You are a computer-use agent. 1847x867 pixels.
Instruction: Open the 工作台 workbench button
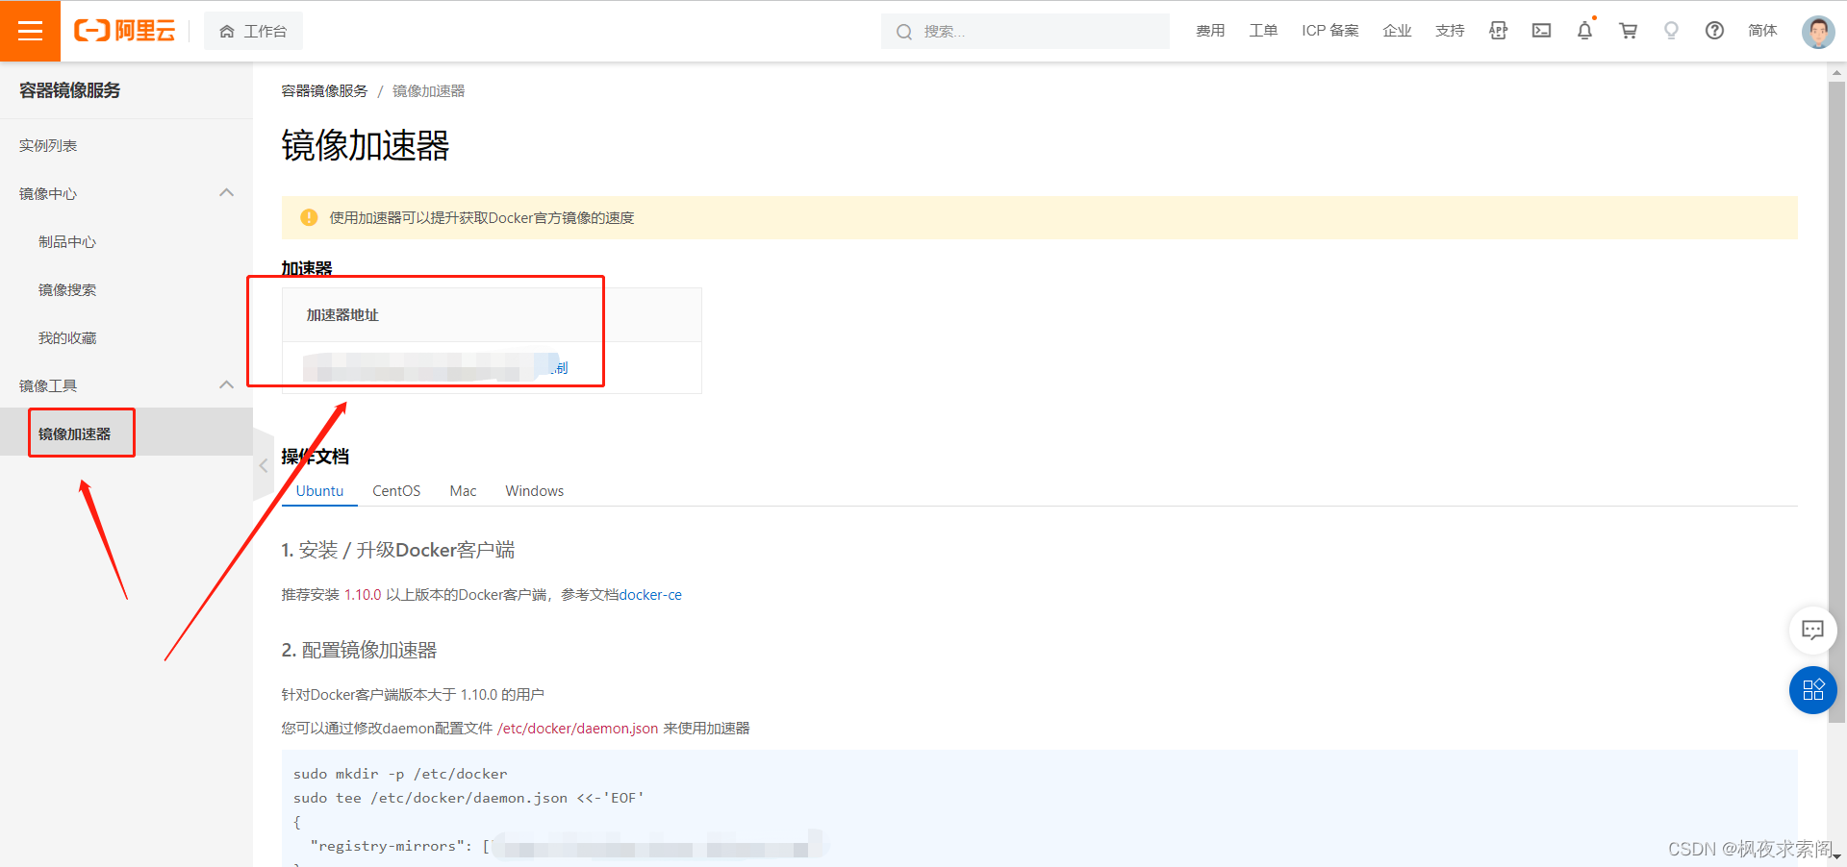(x=253, y=31)
